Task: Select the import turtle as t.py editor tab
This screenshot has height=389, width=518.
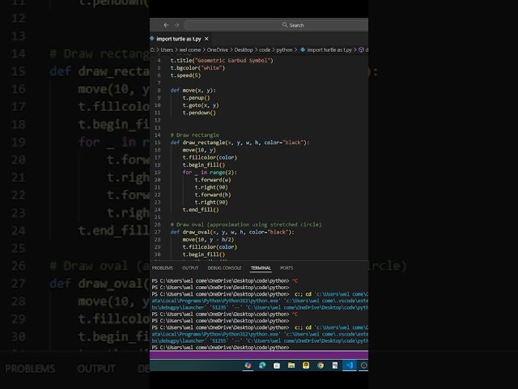Action: [x=177, y=38]
